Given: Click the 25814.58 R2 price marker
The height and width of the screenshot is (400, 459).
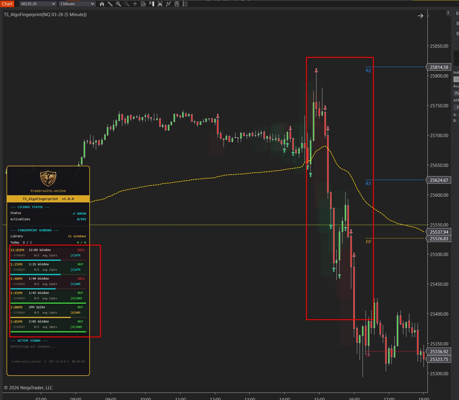Looking at the screenshot, I should [x=439, y=67].
